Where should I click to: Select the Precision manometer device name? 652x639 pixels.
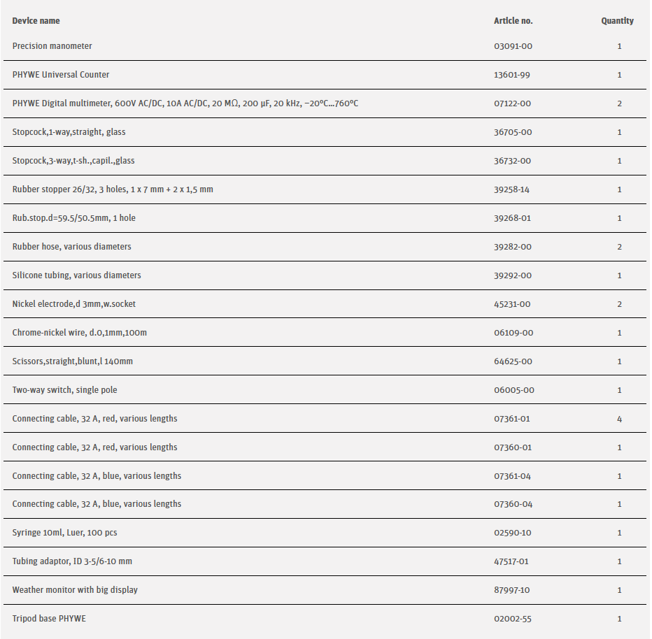pyautogui.click(x=52, y=46)
